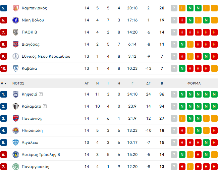Click the ΦΟΡΜΑ column header

pyautogui.click(x=194, y=83)
